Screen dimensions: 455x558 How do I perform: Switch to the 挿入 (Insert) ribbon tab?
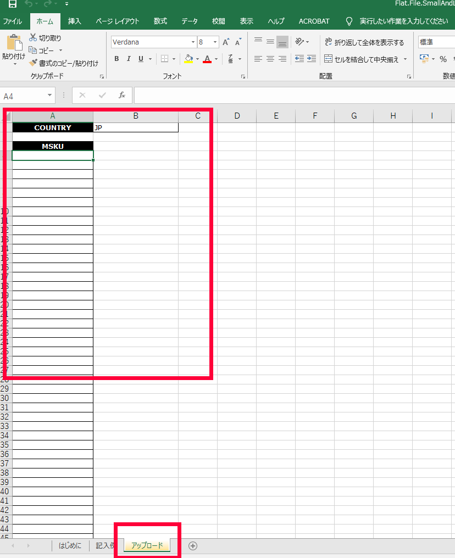pyautogui.click(x=74, y=21)
